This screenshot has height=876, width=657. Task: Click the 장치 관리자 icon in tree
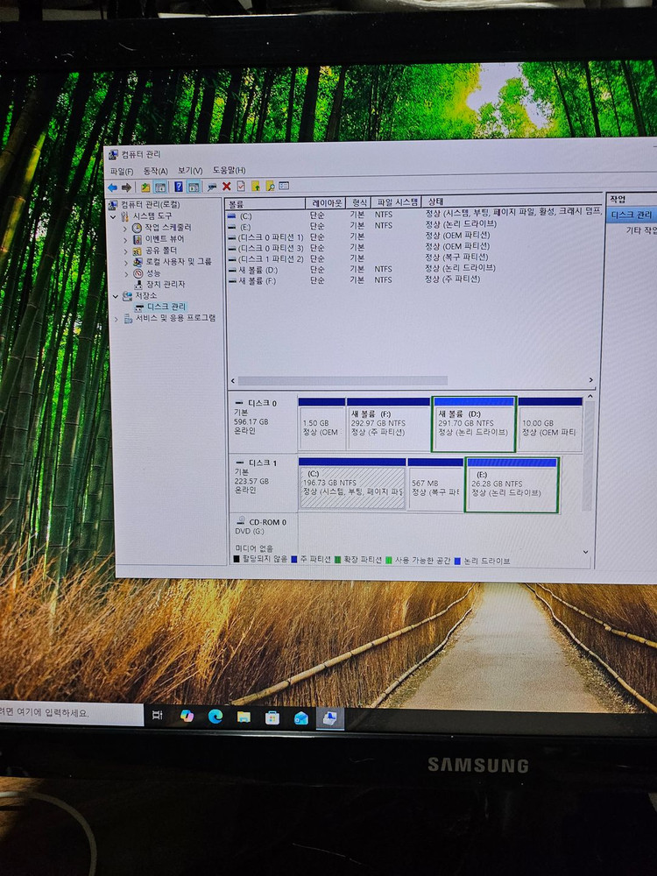pyautogui.click(x=138, y=285)
